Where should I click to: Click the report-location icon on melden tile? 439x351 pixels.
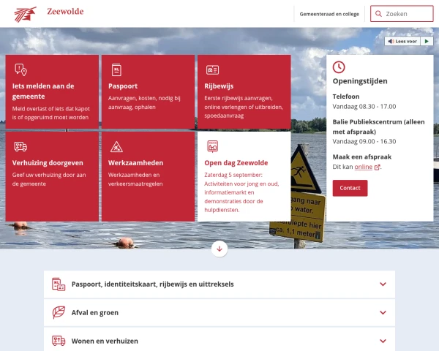[x=20, y=69]
